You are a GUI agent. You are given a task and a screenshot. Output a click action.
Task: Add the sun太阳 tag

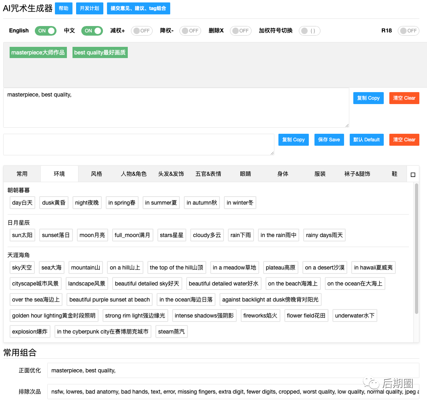point(22,235)
